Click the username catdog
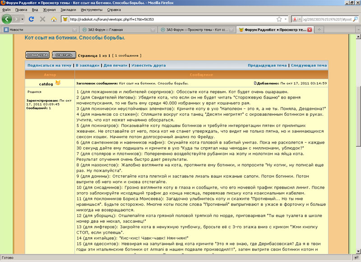 click(x=46, y=84)
